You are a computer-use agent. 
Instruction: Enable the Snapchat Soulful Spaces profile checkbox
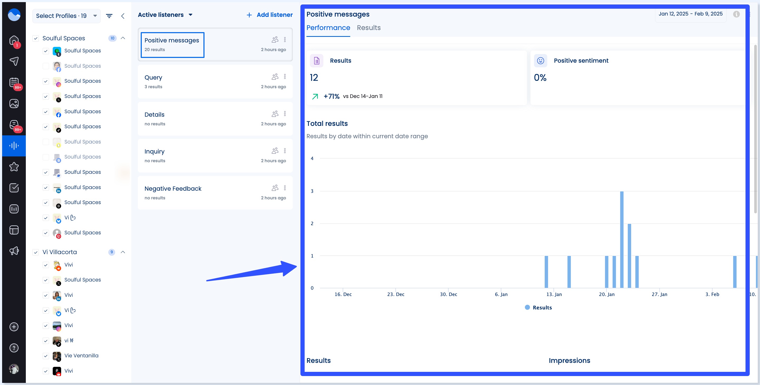pyautogui.click(x=46, y=142)
